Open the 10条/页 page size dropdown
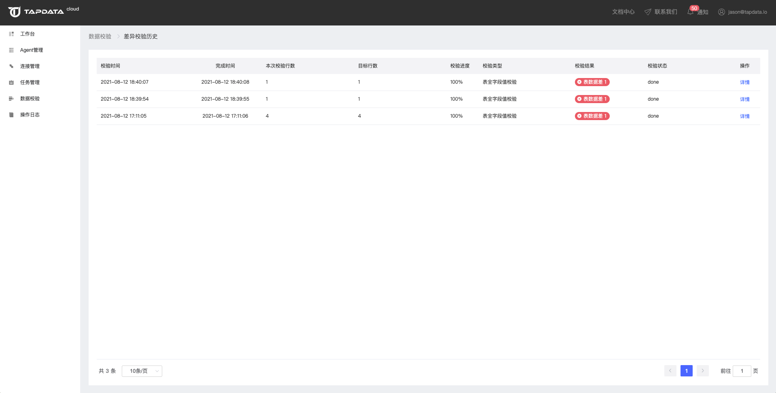The height and width of the screenshot is (393, 776). point(142,371)
